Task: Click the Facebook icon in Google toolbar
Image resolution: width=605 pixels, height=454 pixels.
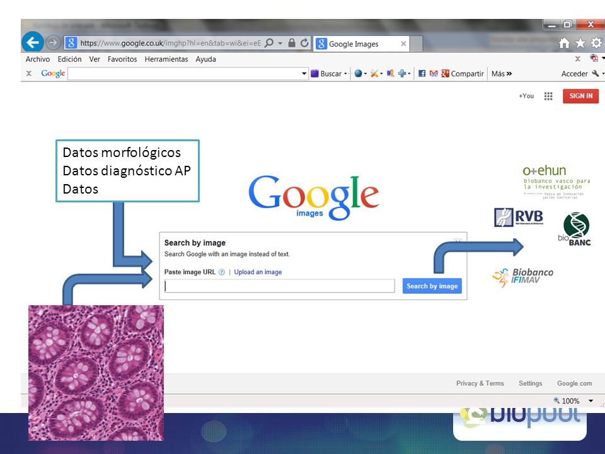Action: 422,73
